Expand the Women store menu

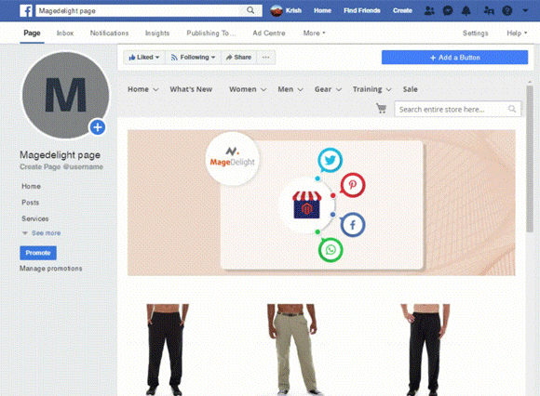[x=248, y=89]
